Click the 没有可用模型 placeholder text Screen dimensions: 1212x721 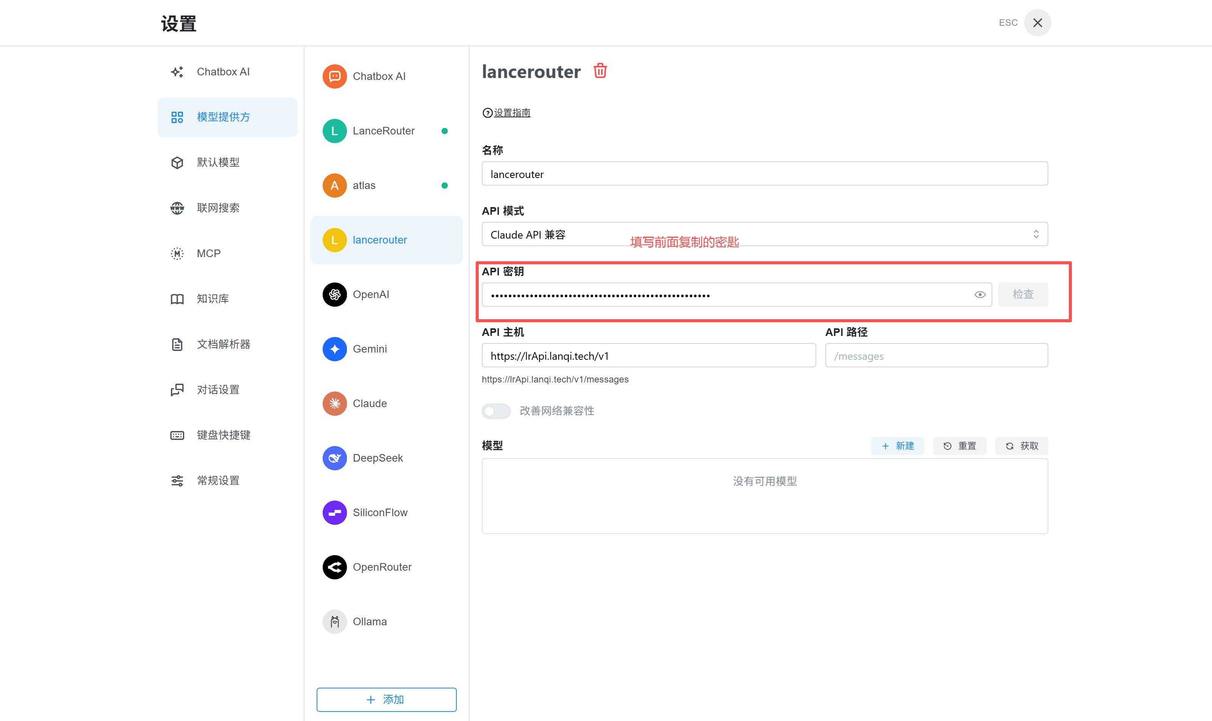pyautogui.click(x=764, y=481)
